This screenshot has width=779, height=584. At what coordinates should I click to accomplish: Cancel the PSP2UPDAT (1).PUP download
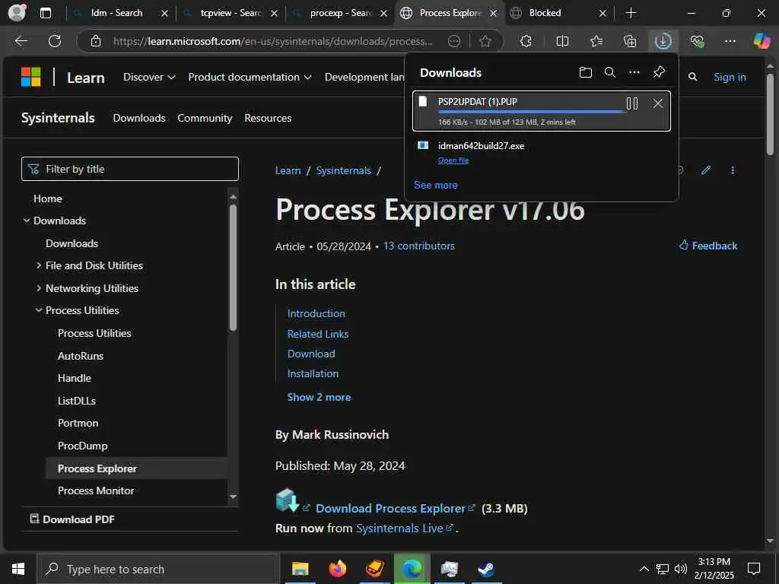658,103
